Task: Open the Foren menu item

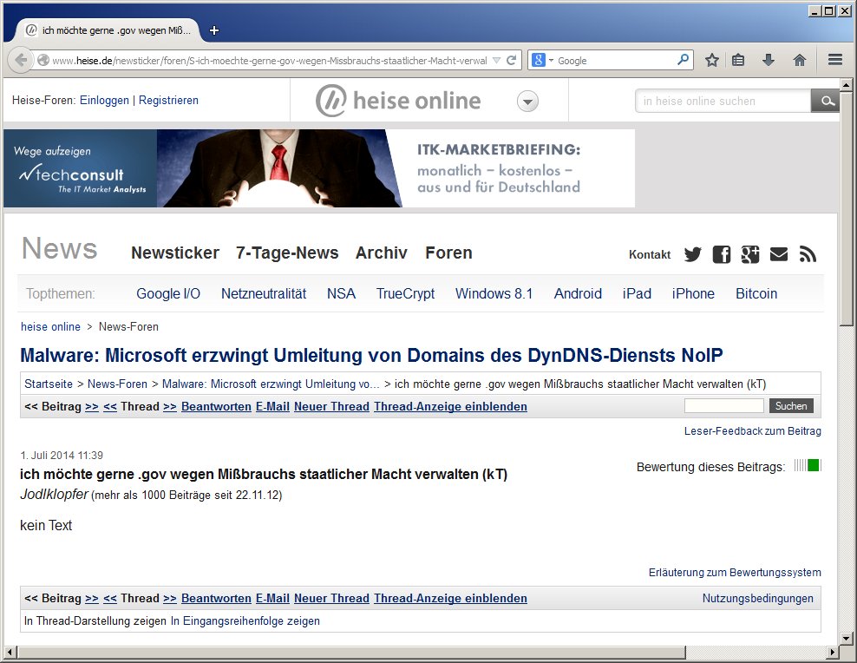Action: 448,253
